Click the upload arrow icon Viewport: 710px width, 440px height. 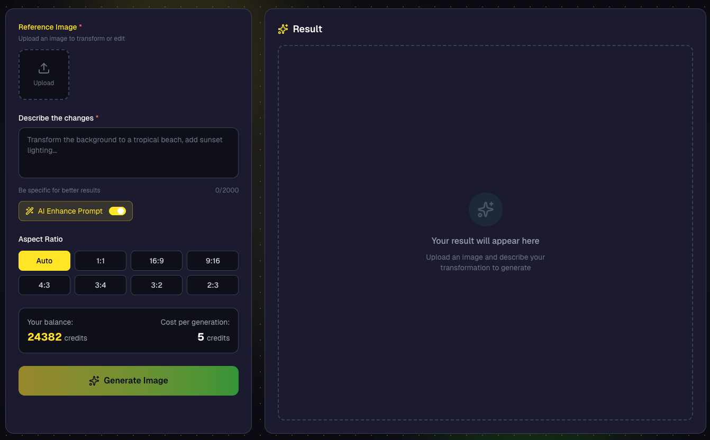point(43,68)
